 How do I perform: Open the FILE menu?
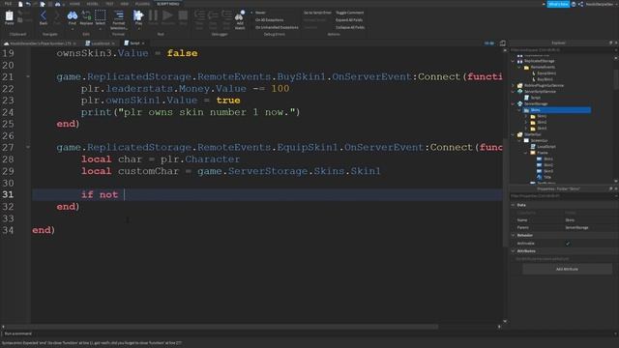pos(8,4)
